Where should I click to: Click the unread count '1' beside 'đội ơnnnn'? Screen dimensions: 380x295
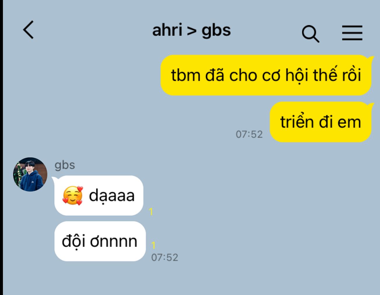point(154,245)
